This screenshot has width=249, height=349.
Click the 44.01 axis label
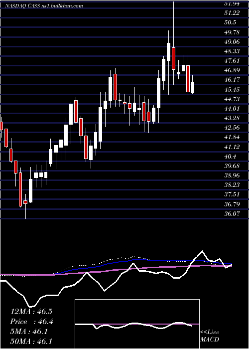(x=232, y=109)
